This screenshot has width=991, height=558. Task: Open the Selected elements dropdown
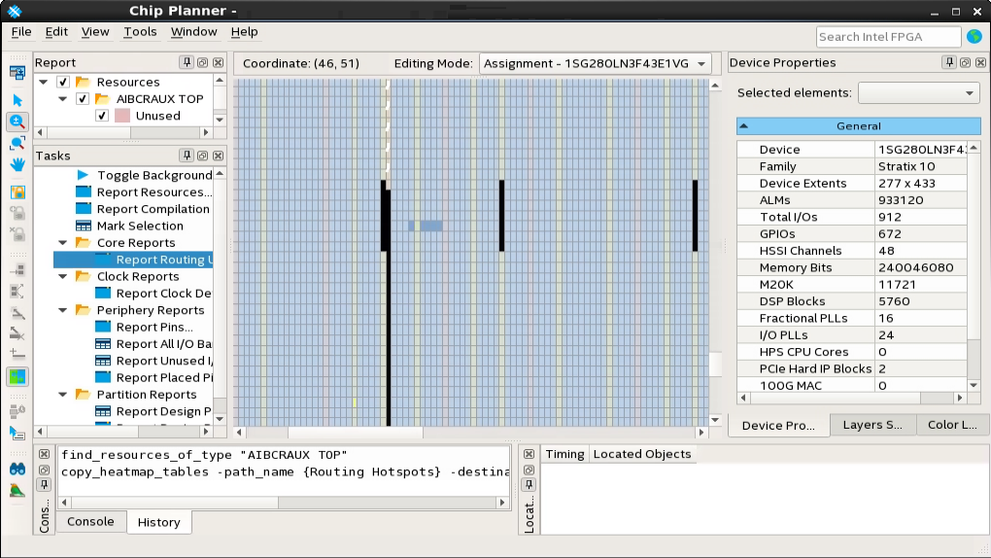point(918,93)
